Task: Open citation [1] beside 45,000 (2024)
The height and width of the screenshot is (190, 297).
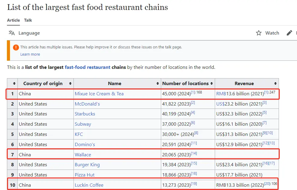Action: (x=193, y=92)
